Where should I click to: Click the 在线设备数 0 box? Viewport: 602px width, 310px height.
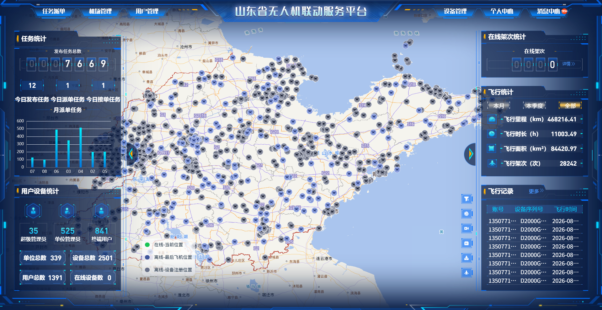pos(93,278)
